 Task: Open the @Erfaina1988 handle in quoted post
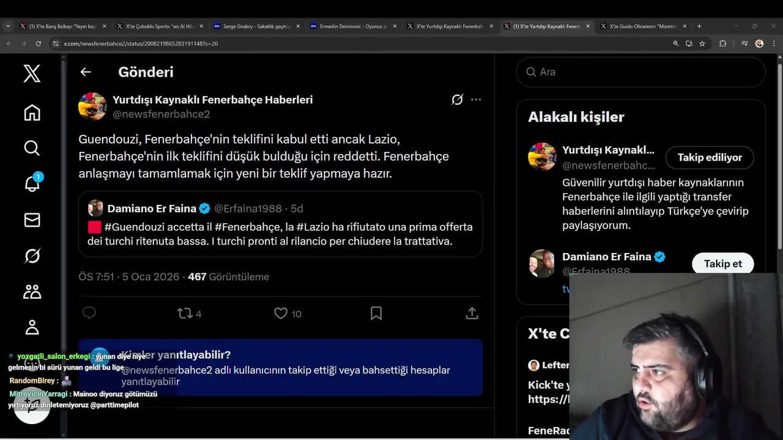pos(249,208)
